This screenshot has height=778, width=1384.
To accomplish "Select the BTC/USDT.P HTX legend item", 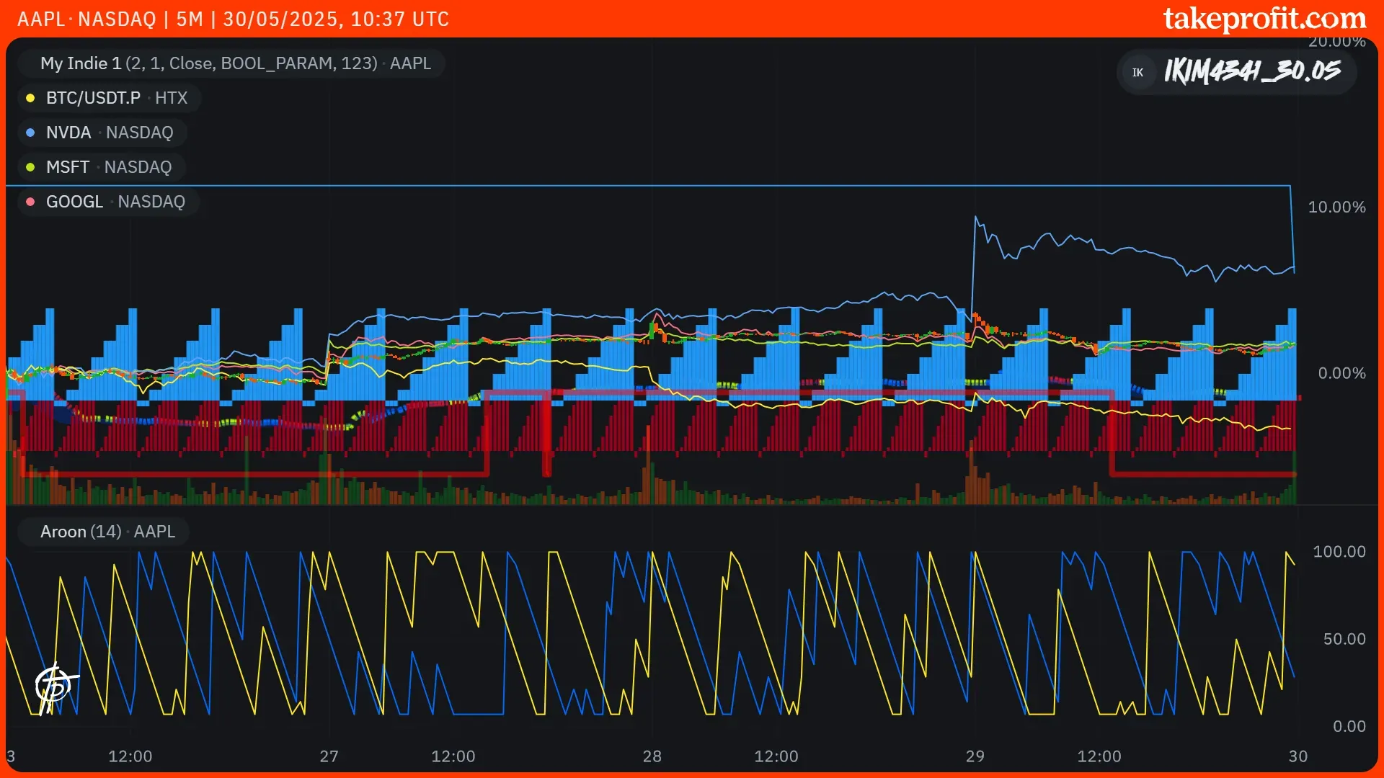I will (116, 98).
